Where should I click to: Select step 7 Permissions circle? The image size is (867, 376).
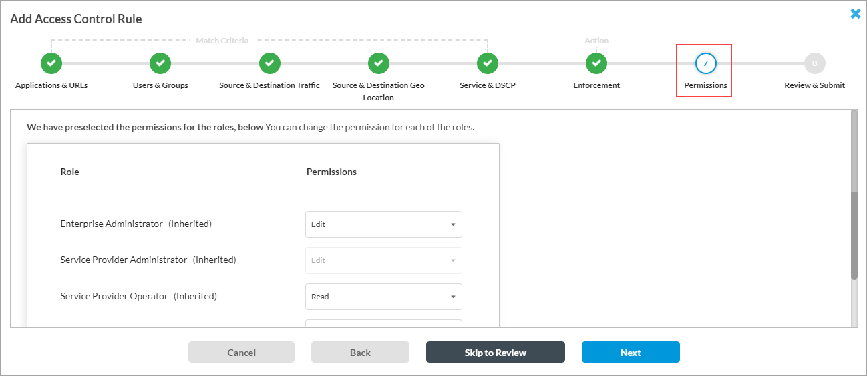point(705,63)
